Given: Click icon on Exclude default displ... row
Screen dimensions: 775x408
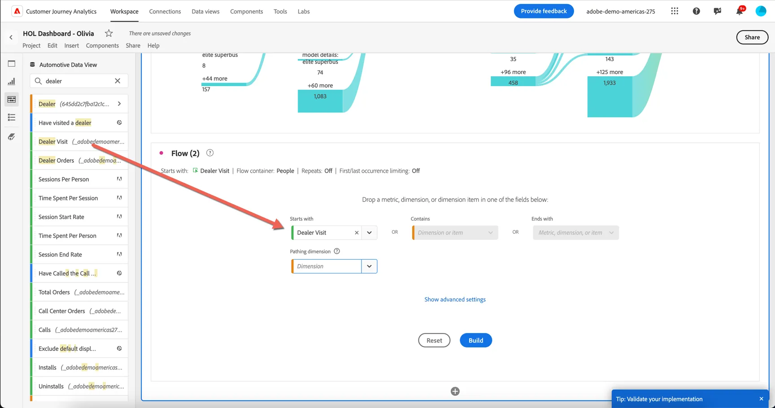Looking at the screenshot, I should (x=119, y=348).
